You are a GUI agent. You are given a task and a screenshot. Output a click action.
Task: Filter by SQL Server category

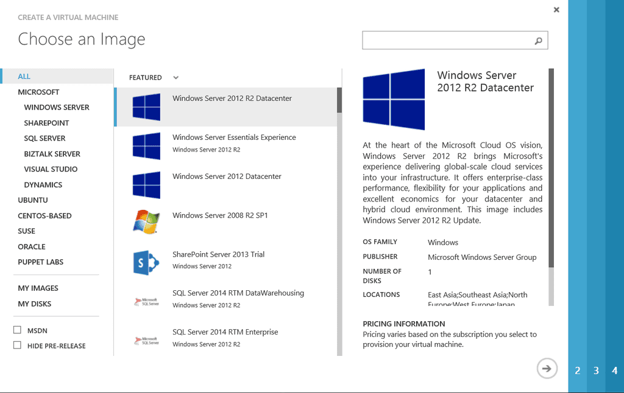pyautogui.click(x=44, y=138)
